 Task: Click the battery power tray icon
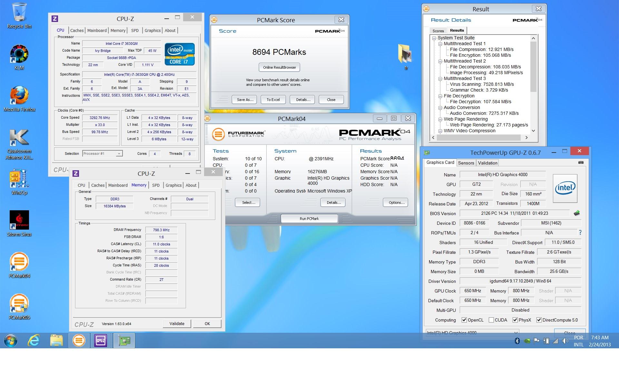click(x=546, y=341)
